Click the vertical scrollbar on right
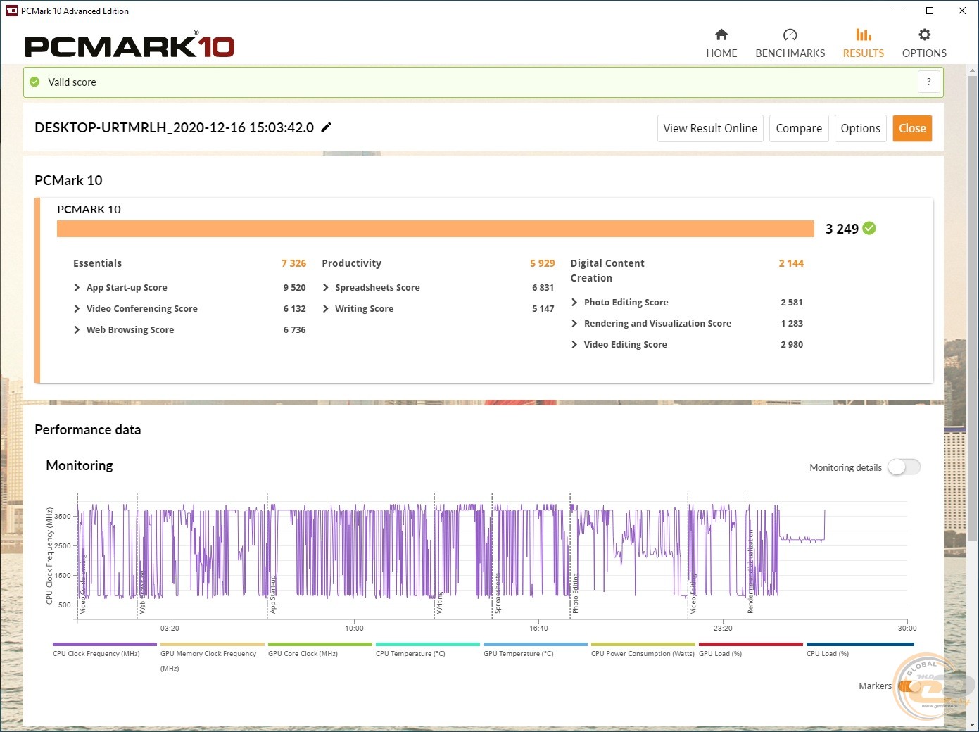979x732 pixels. click(x=973, y=310)
